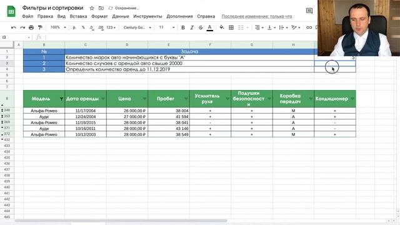Open filter dropdown on Кондиционер column
400x225 pixels.
[352, 99]
